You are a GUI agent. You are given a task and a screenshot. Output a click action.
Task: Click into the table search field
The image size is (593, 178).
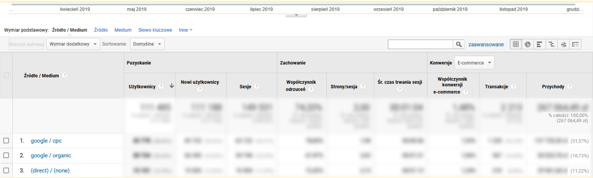point(421,44)
